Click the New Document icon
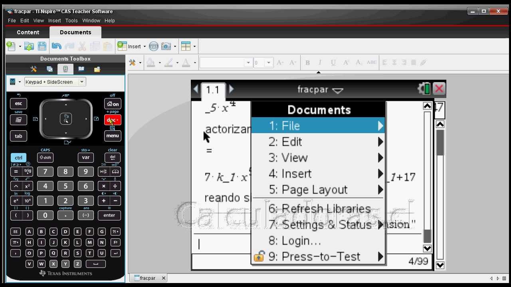Screen dimensions: 511x287 11,46
